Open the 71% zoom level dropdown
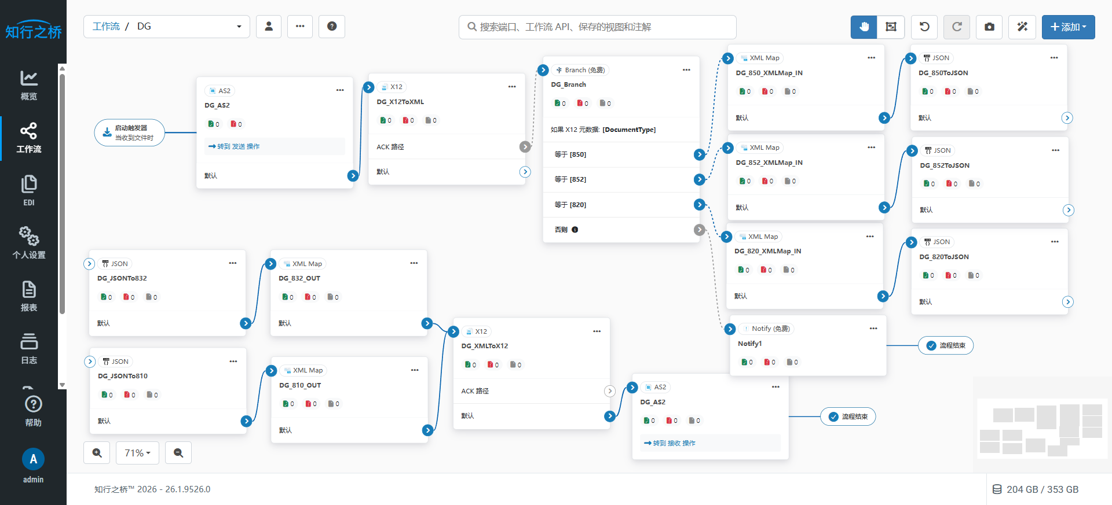This screenshot has height=505, width=1112. point(137,453)
